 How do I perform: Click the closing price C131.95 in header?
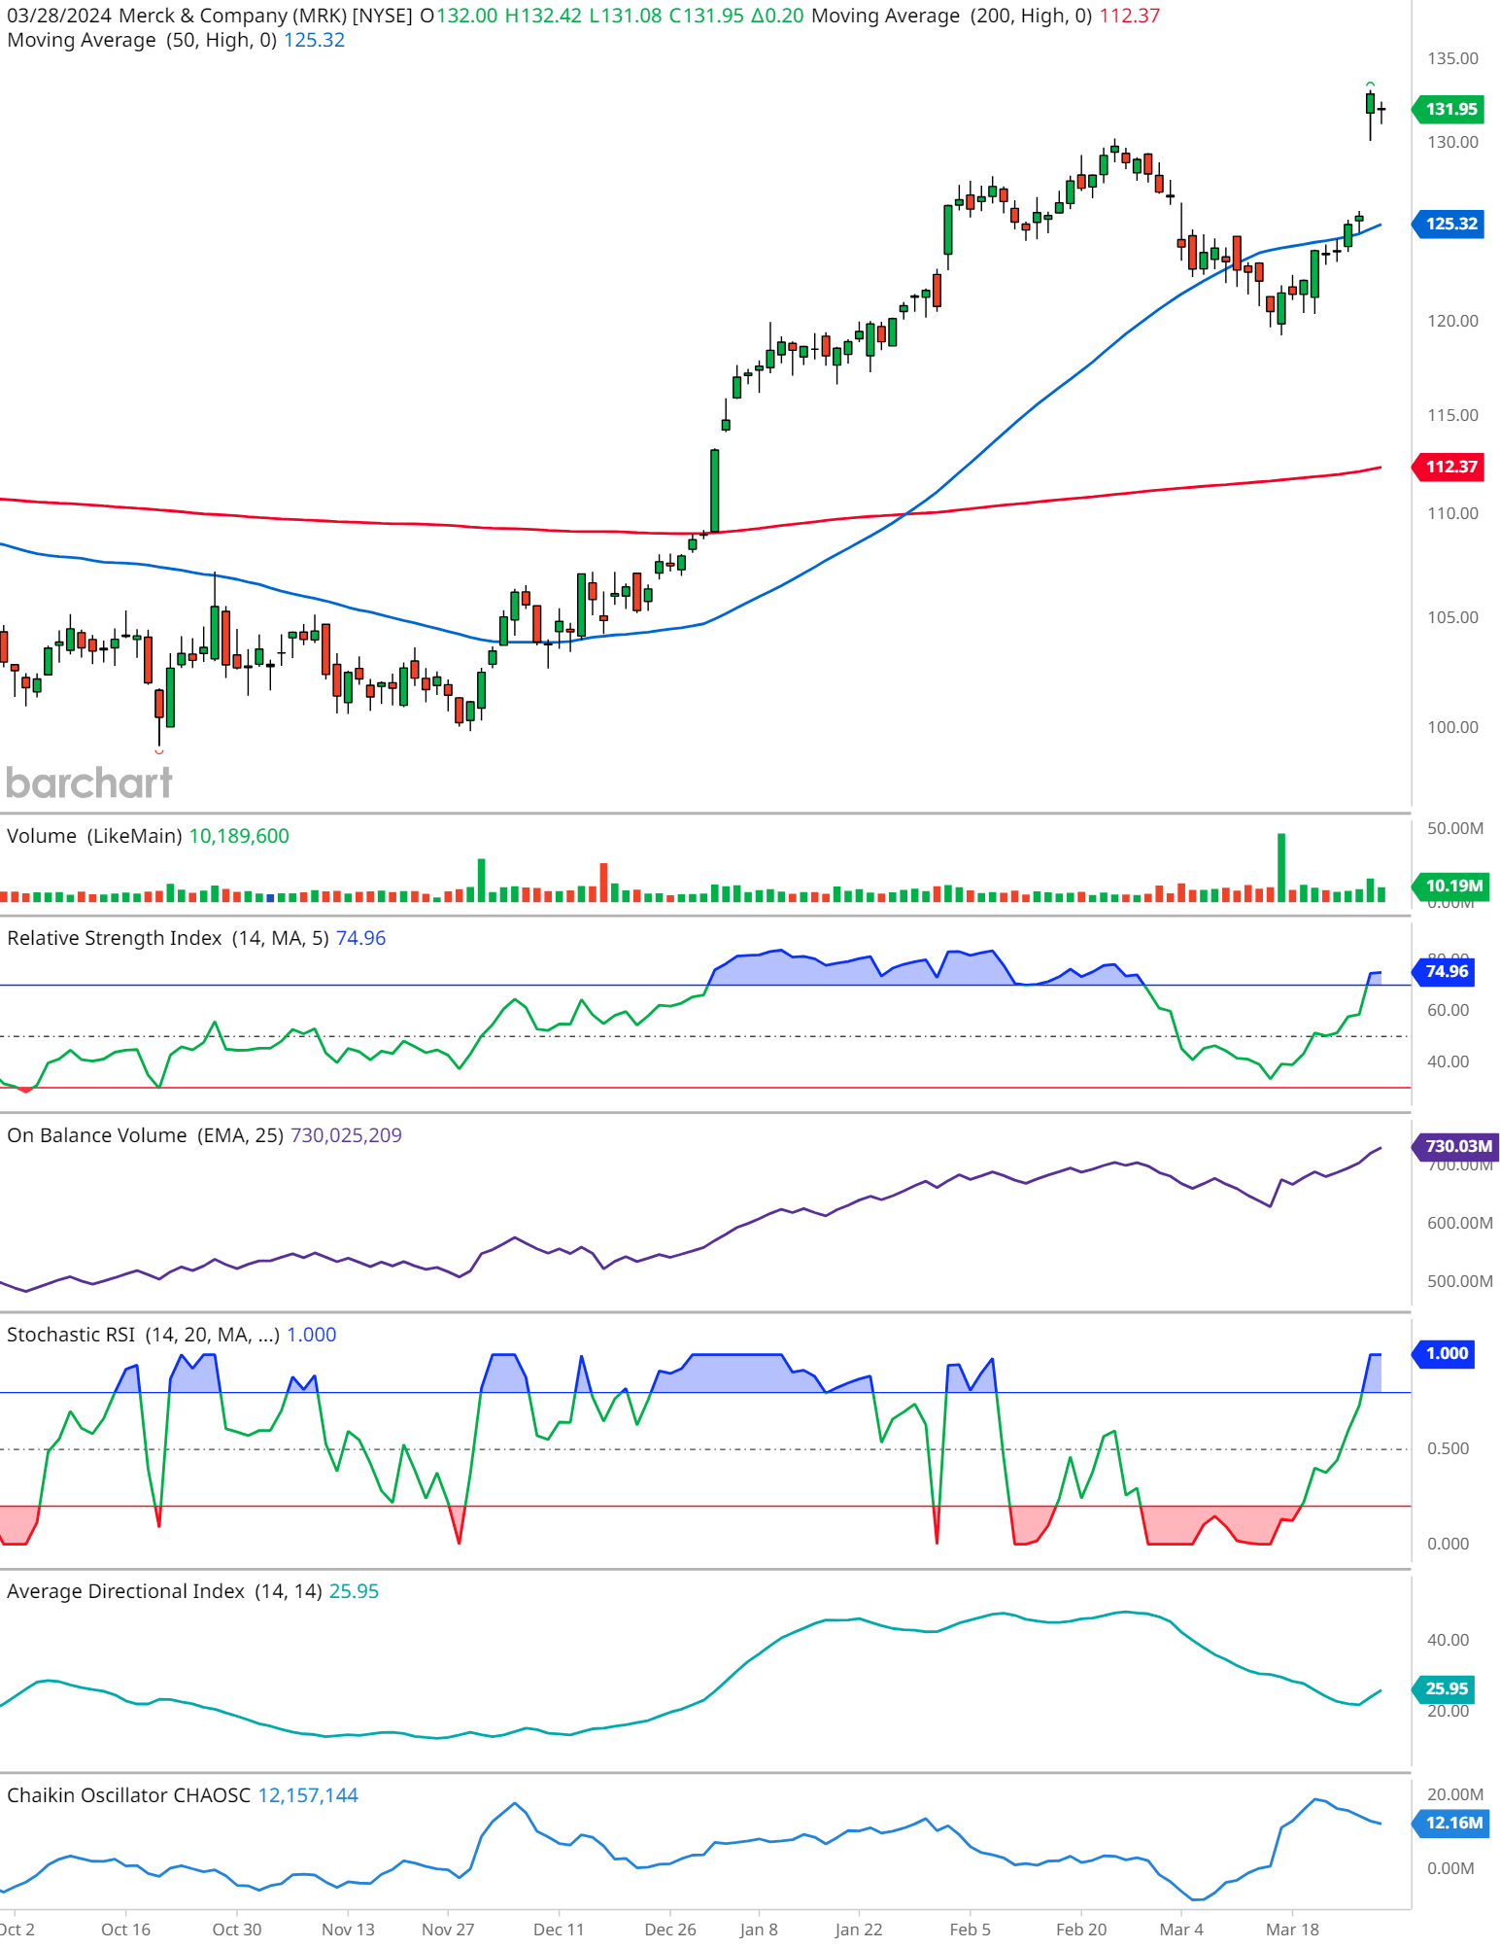(706, 16)
